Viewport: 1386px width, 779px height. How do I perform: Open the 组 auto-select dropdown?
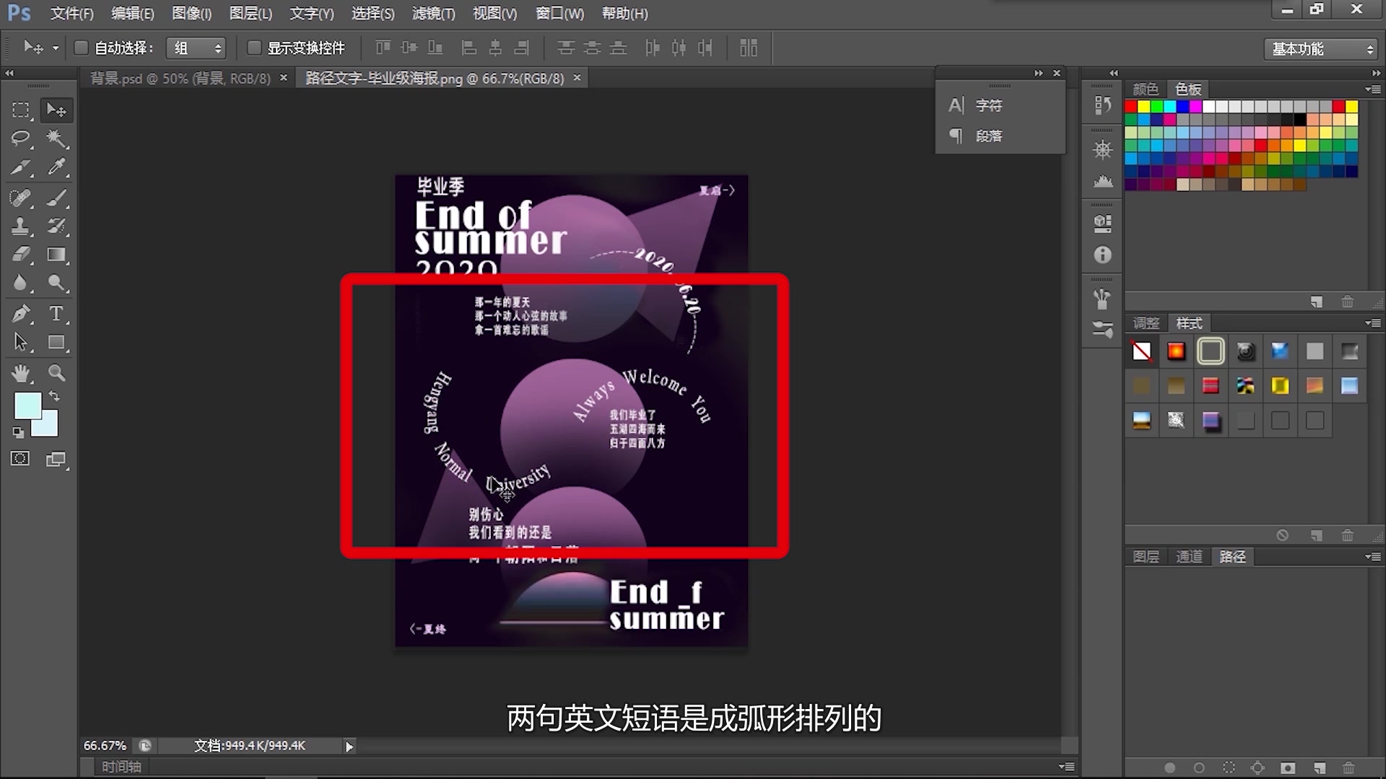(196, 48)
